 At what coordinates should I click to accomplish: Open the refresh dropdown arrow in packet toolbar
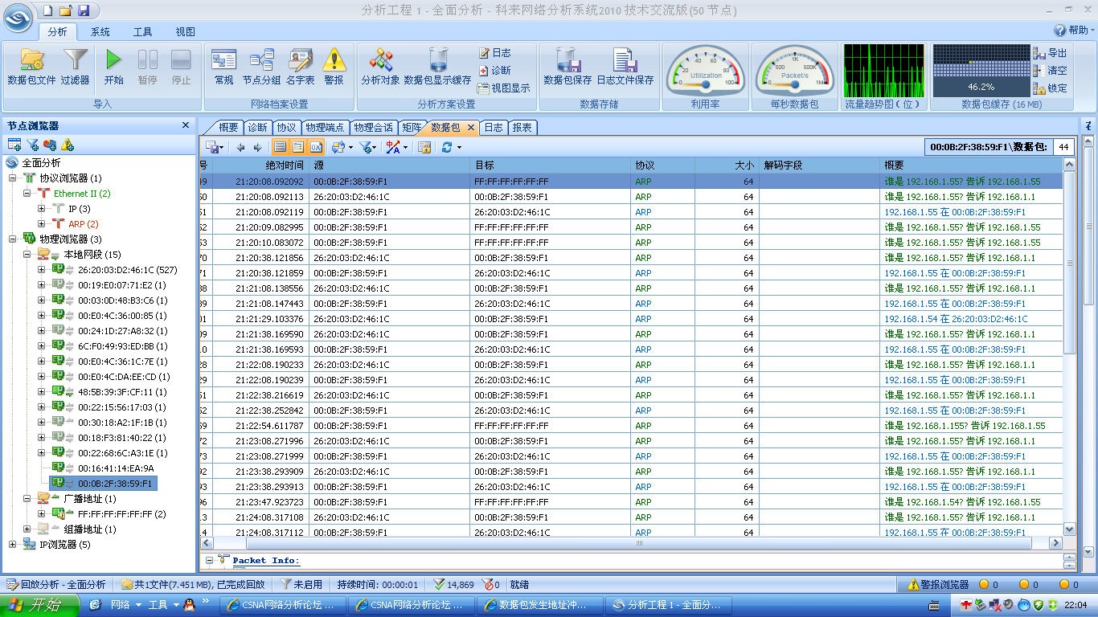(x=459, y=148)
